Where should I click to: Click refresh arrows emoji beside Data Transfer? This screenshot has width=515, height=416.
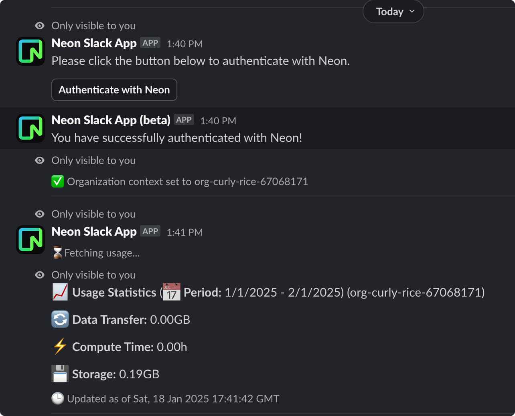(60, 319)
